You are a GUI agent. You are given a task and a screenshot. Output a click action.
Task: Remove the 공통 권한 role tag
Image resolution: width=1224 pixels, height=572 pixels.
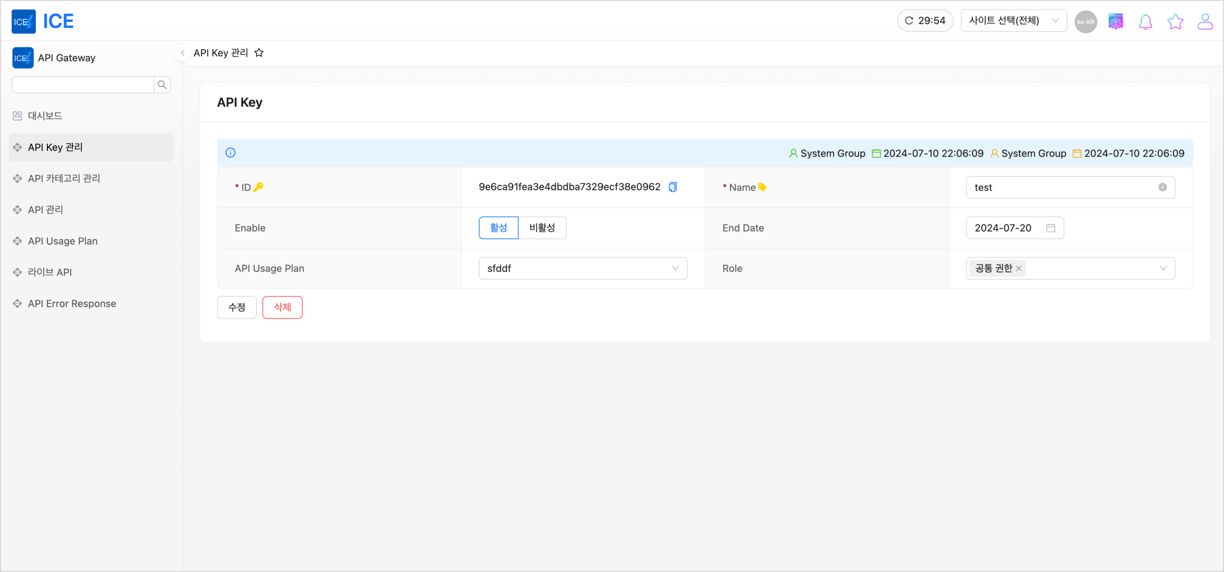point(1019,269)
